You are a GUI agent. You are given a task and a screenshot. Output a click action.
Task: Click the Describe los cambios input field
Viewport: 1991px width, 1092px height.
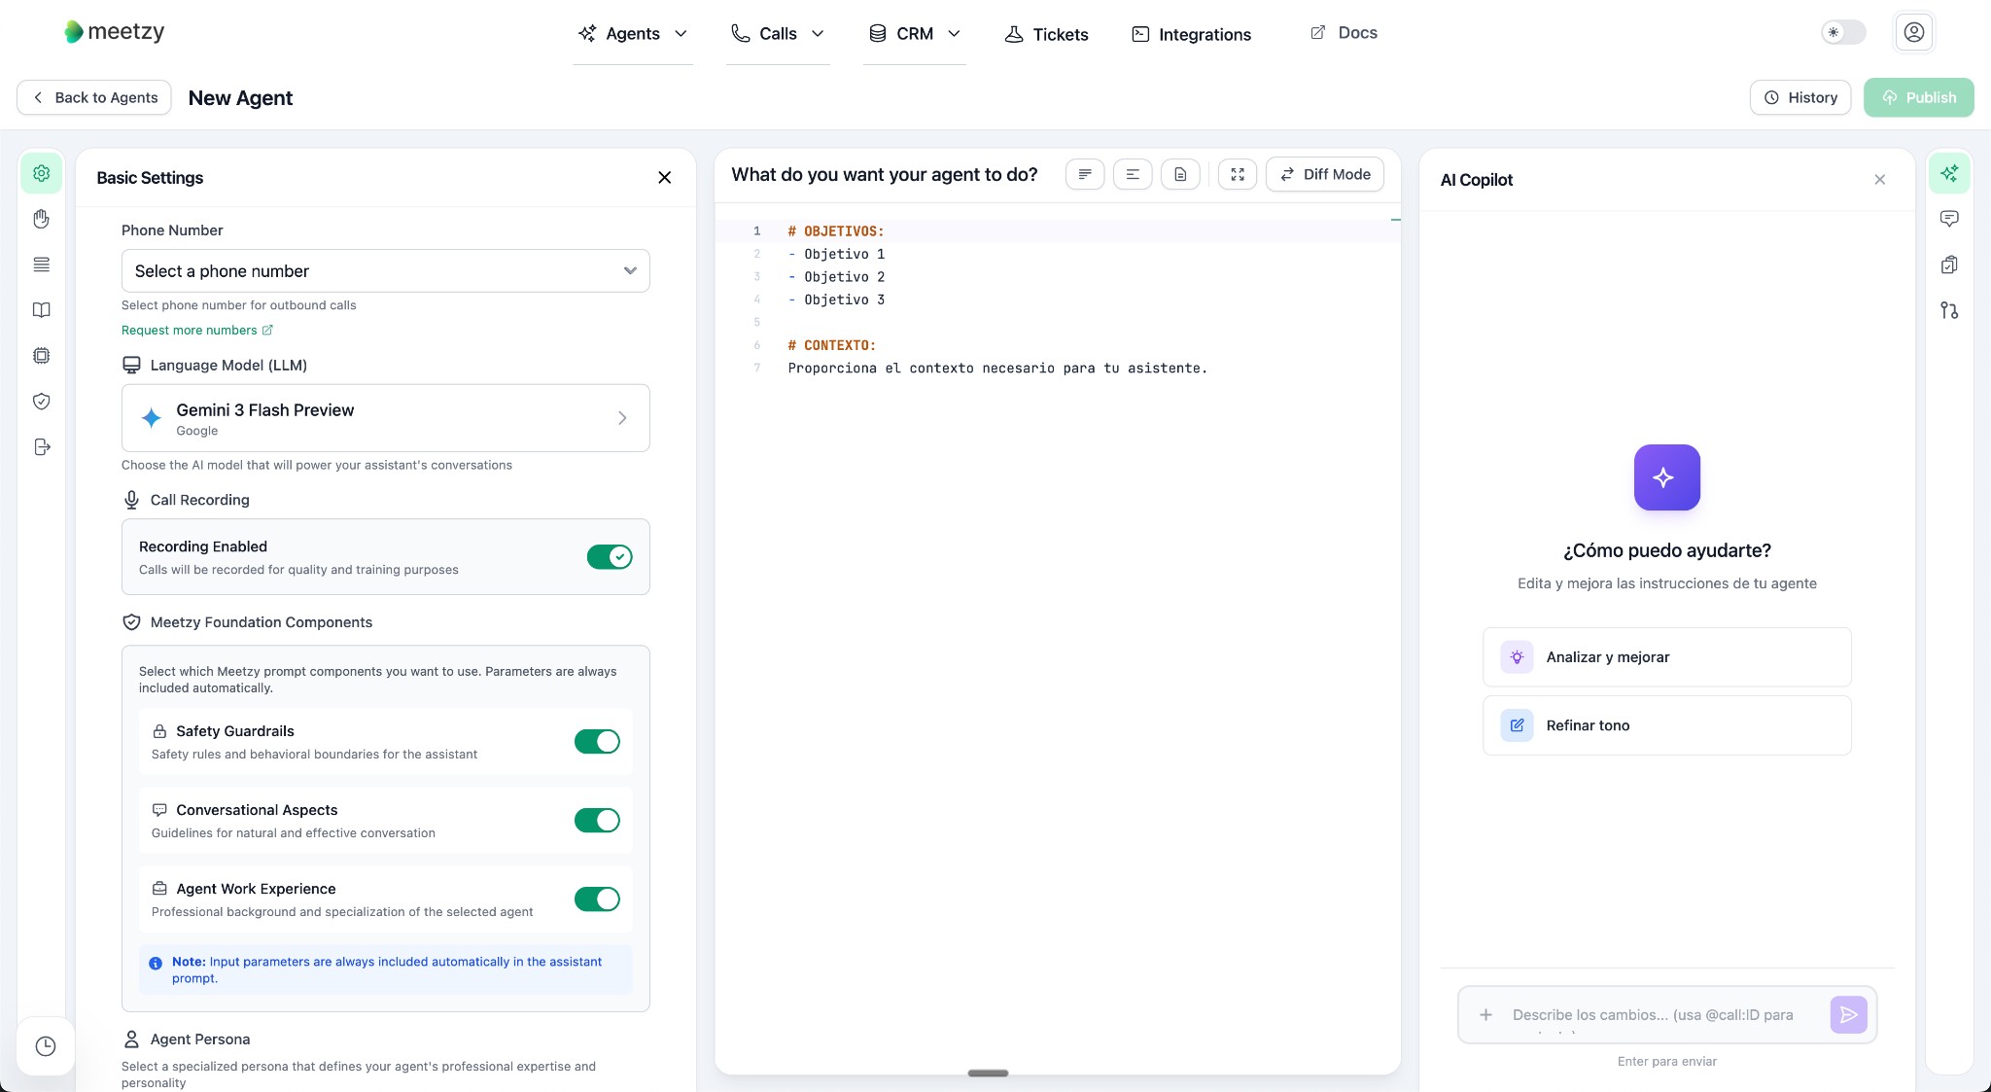click(1653, 1015)
